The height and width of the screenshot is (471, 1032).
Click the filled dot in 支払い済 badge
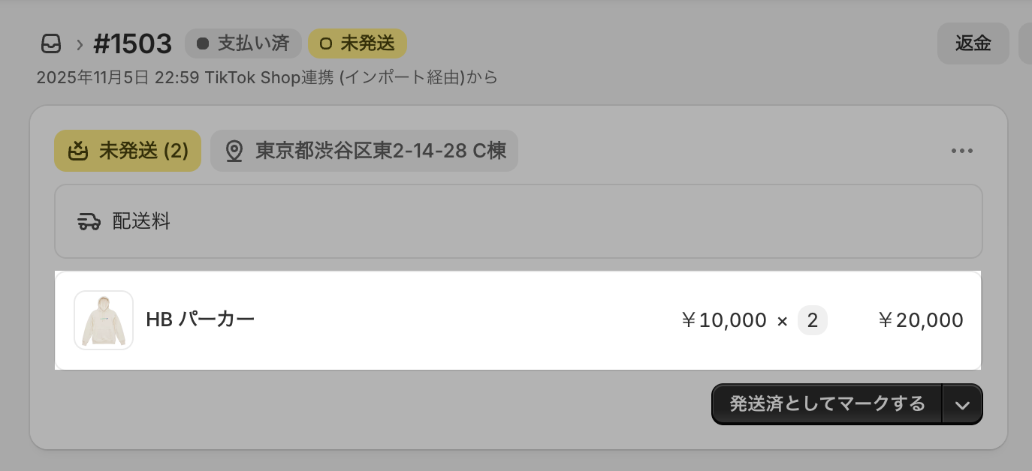point(202,43)
